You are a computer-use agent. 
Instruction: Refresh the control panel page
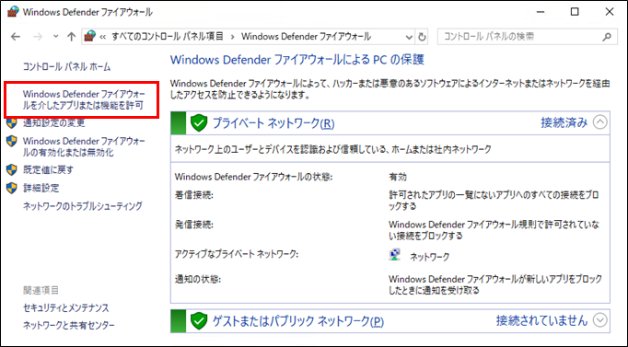[422, 37]
